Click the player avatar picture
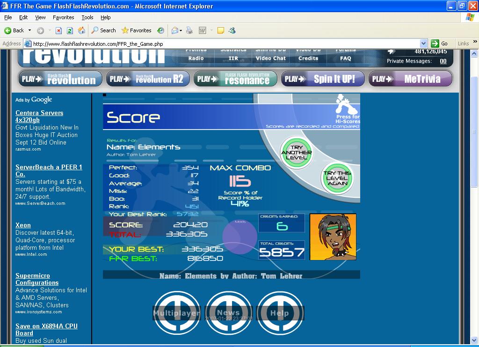 click(x=333, y=237)
